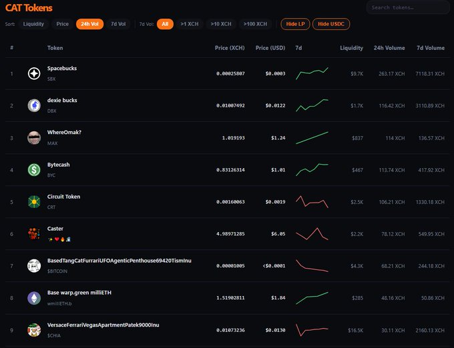Click the Bytecash dollar-sign logo
The height and width of the screenshot is (348, 454).
pyautogui.click(x=34, y=169)
